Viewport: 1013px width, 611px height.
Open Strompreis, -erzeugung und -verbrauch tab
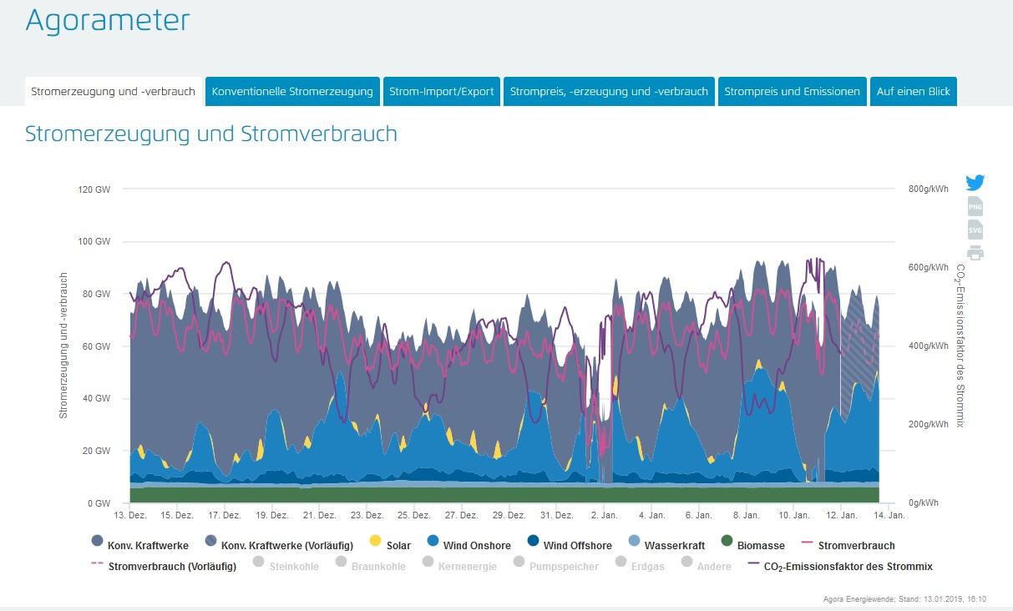[x=609, y=92]
